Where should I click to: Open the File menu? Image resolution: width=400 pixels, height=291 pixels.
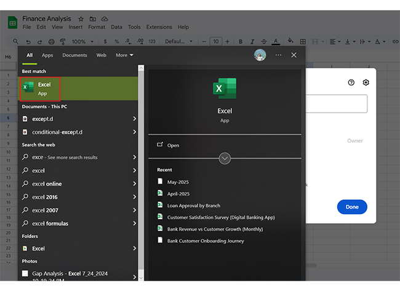click(26, 27)
